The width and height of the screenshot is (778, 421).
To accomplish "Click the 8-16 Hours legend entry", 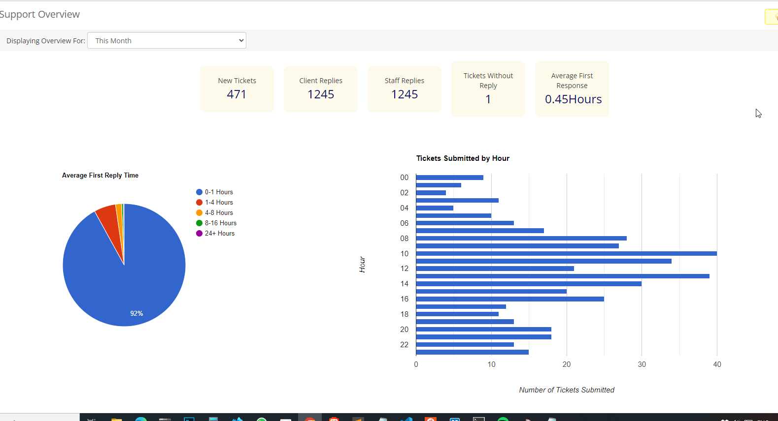I will (x=216, y=223).
